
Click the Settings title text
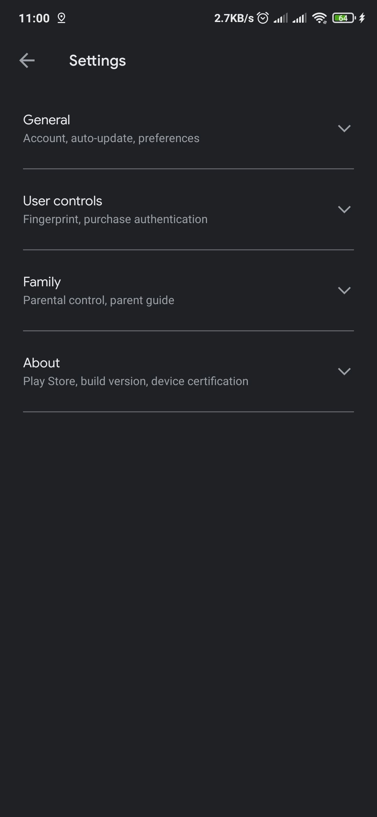(x=97, y=60)
